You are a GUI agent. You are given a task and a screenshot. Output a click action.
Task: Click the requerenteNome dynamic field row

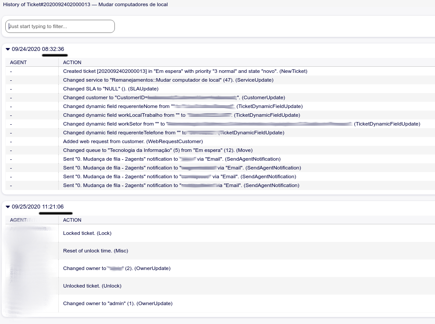tap(182, 106)
